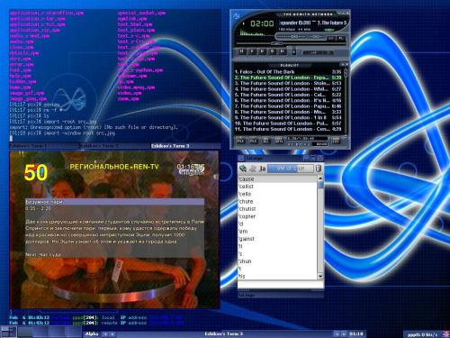The width and height of the screenshot is (450, 338).
Task: Select the word 'shun in the list
Action: 277,261
